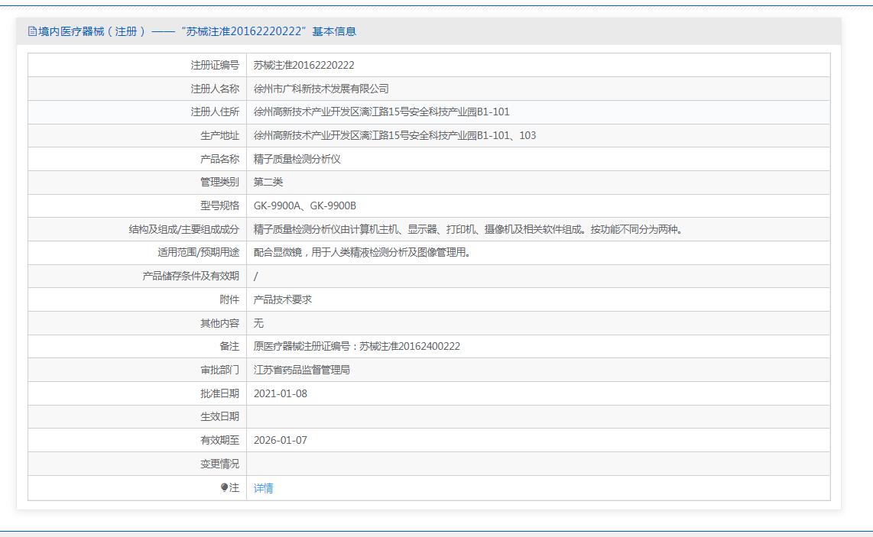Click the expiry date 2026-01-07
The height and width of the screenshot is (537, 873).
[x=280, y=440]
